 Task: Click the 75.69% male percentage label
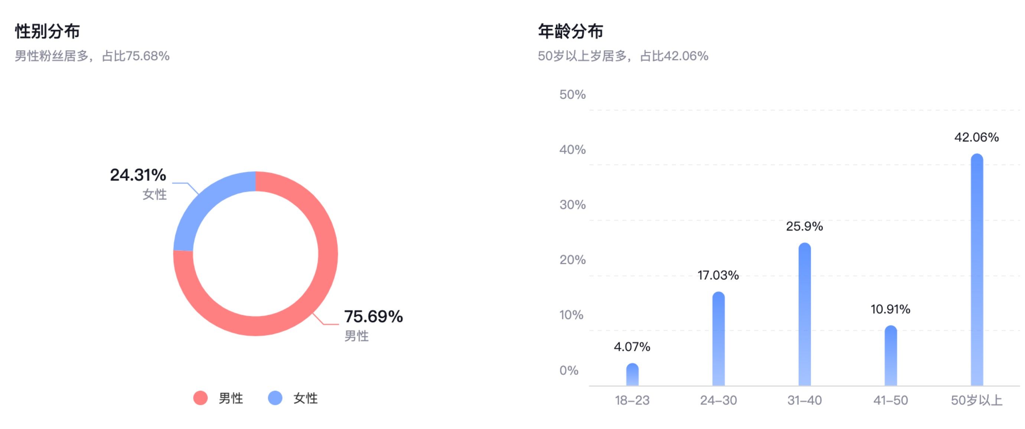pyautogui.click(x=374, y=317)
